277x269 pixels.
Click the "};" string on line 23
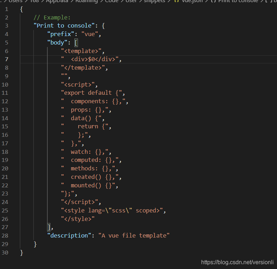(68, 194)
